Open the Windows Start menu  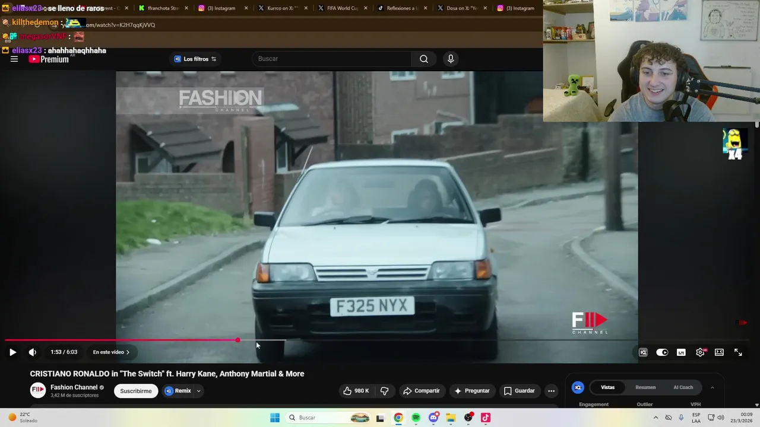[275, 418]
